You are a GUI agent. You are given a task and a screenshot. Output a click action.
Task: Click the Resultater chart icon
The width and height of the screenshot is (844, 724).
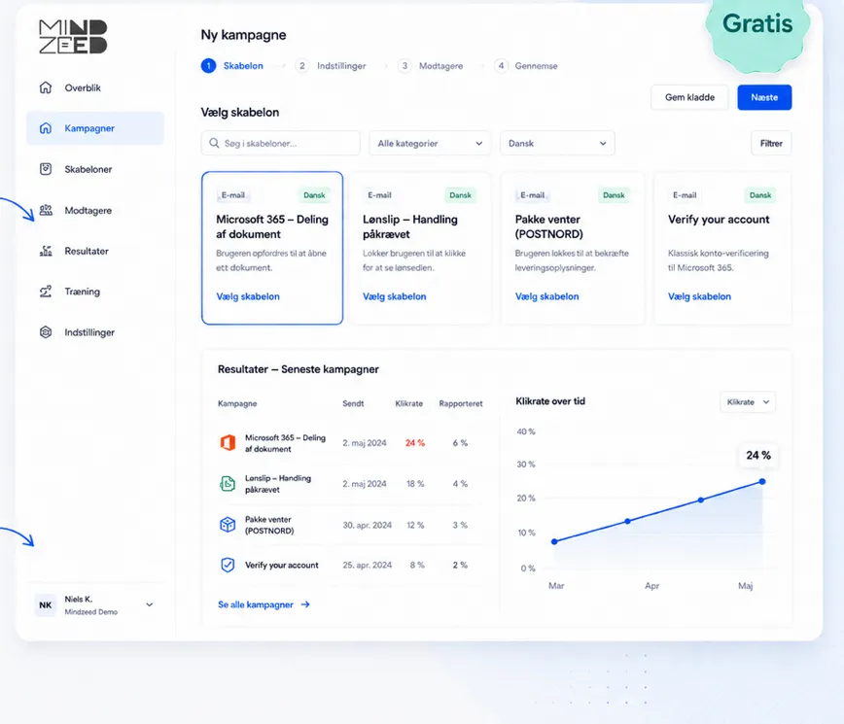pyautogui.click(x=46, y=251)
